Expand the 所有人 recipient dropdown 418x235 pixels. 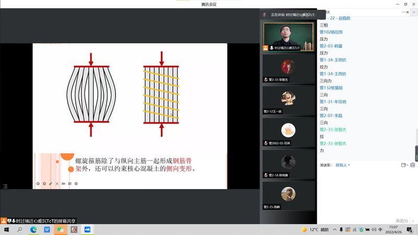coord(343,165)
